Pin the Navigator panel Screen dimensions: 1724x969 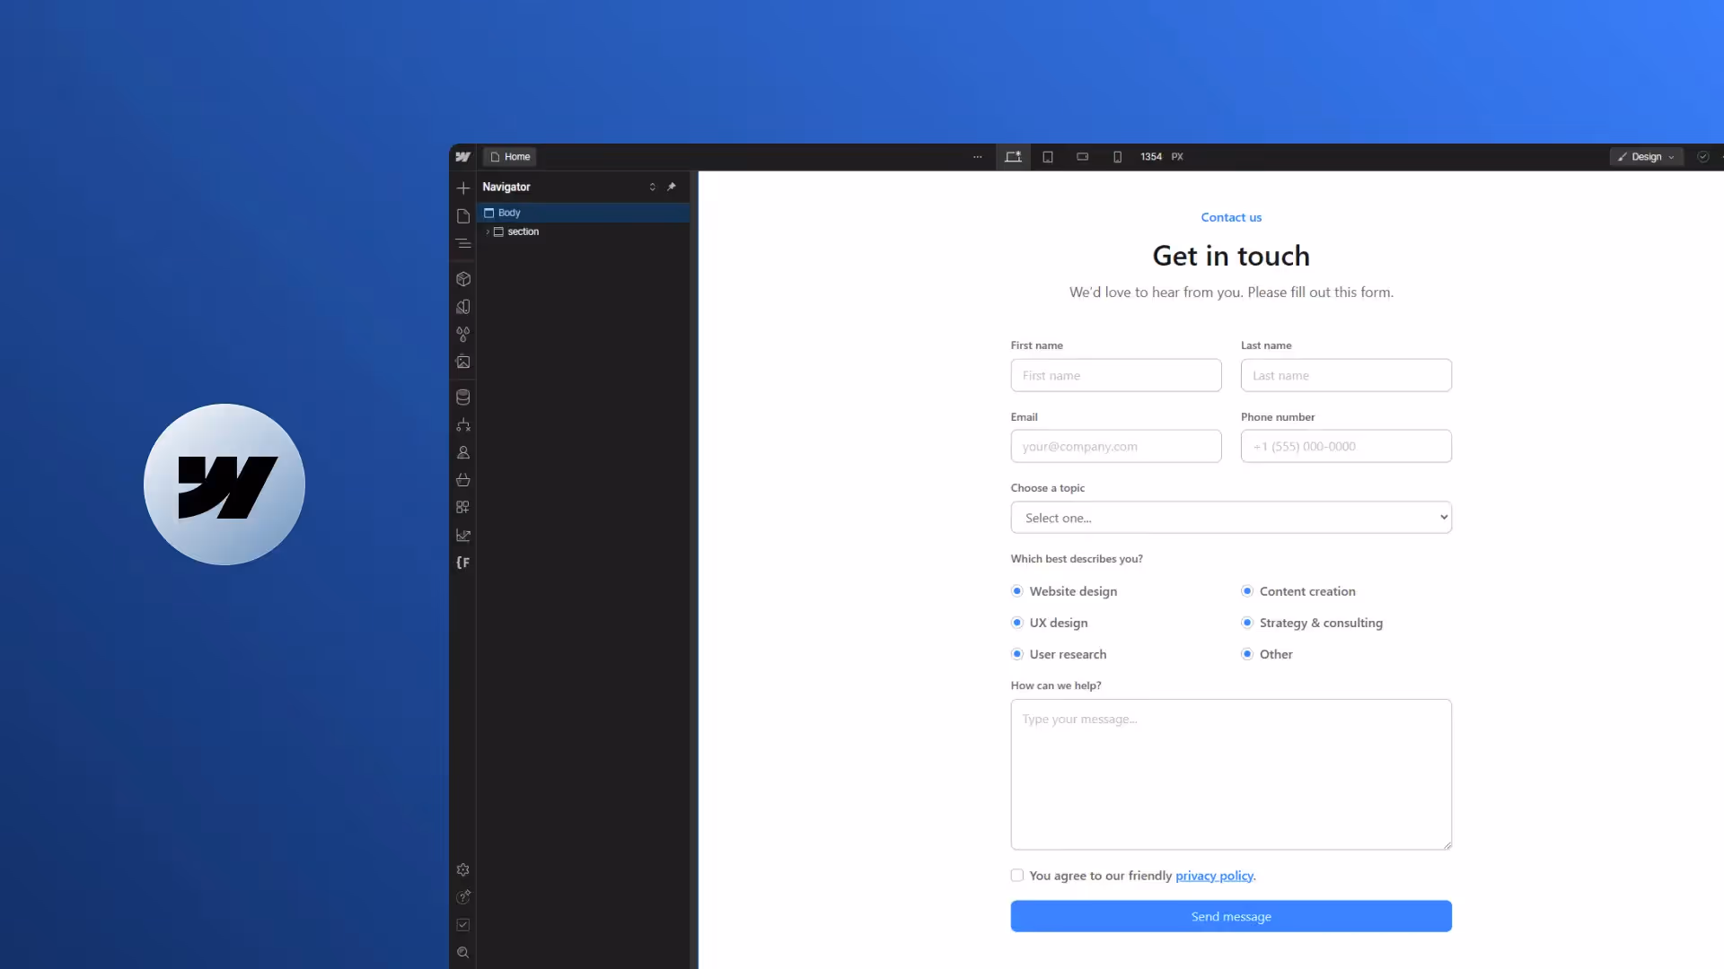point(672,187)
